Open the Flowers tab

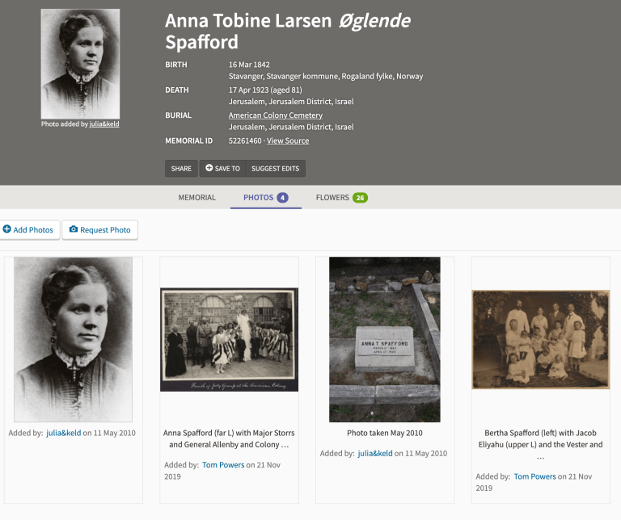click(332, 197)
